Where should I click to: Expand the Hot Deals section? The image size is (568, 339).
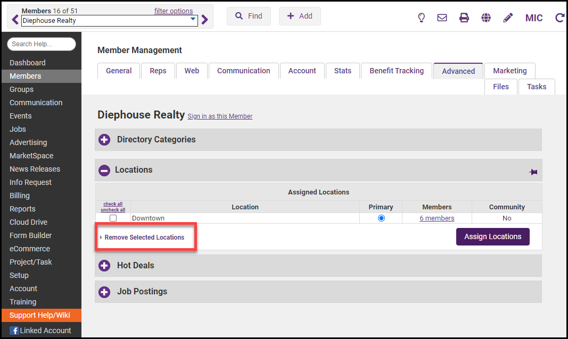tap(104, 266)
